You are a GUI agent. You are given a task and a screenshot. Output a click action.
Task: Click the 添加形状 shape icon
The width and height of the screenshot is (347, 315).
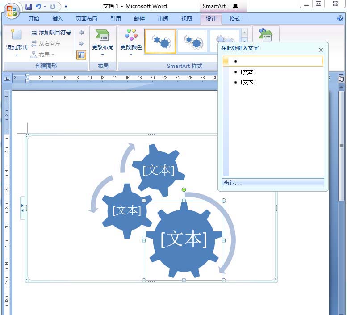point(17,35)
